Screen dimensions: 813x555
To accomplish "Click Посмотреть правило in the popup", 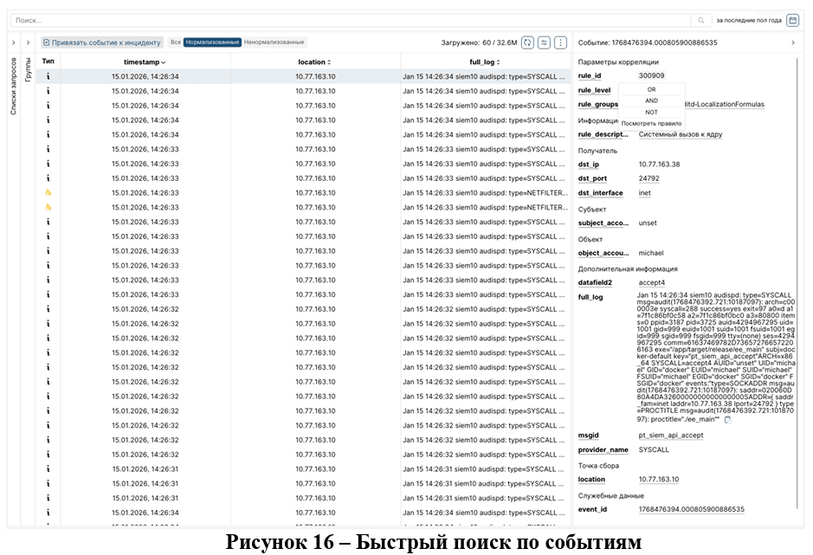I will click(x=651, y=123).
